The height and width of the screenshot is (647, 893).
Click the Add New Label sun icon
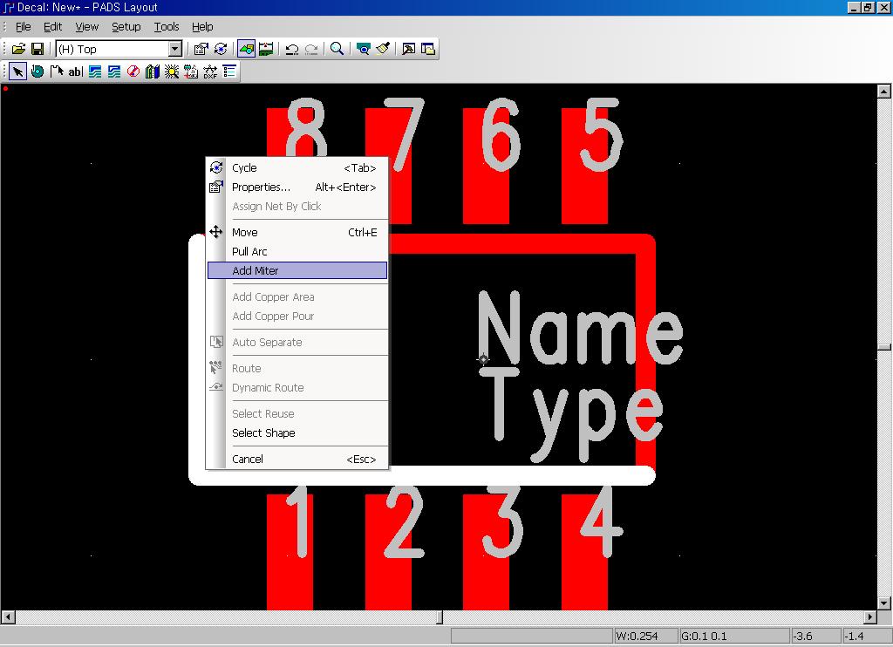pos(172,72)
